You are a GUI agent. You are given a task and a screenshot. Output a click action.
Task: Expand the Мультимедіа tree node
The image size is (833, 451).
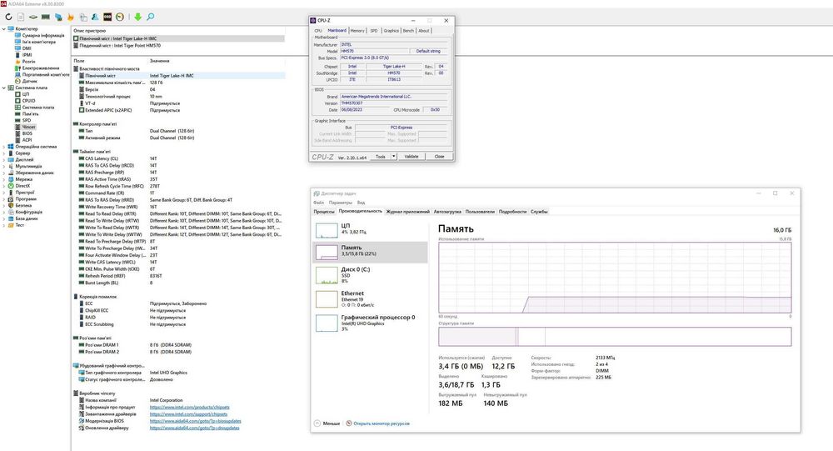pos(3,166)
